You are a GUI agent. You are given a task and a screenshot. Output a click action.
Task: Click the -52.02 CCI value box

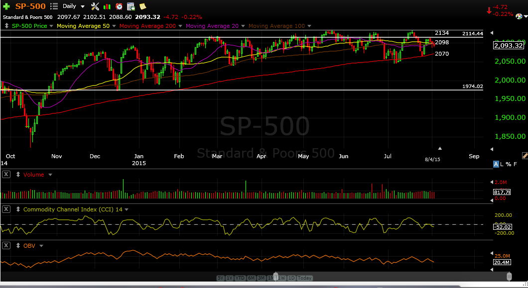tap(503, 227)
